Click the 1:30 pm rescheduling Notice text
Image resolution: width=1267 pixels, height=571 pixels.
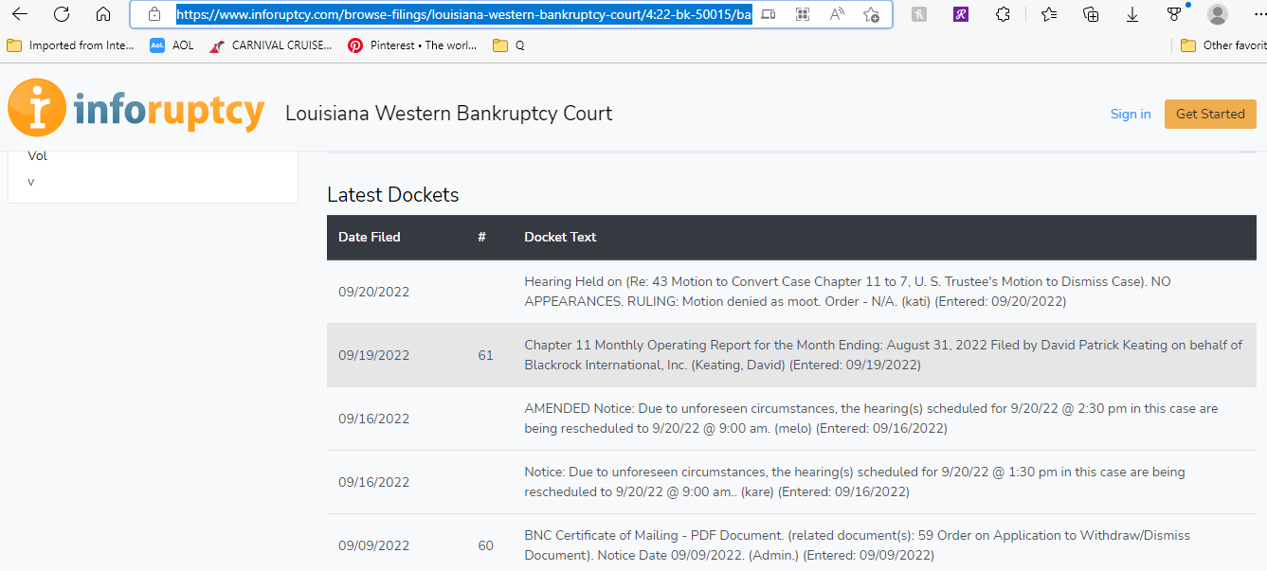click(x=855, y=482)
